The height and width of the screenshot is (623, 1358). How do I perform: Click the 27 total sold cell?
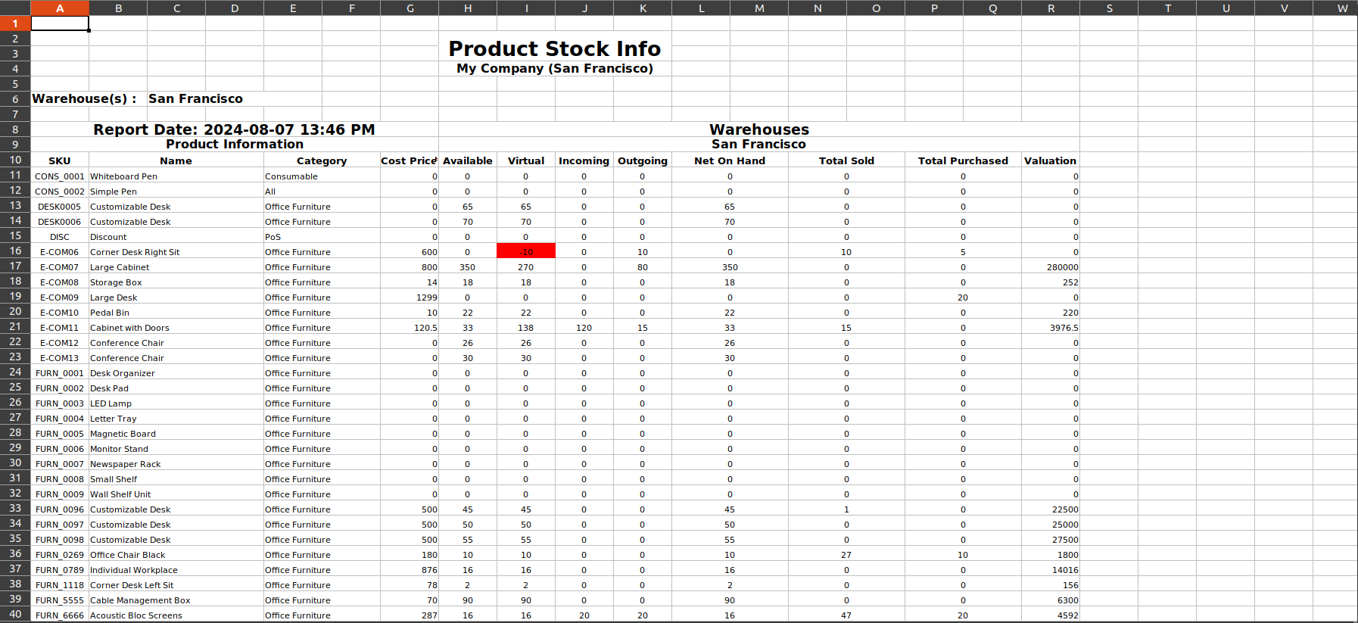click(x=846, y=554)
